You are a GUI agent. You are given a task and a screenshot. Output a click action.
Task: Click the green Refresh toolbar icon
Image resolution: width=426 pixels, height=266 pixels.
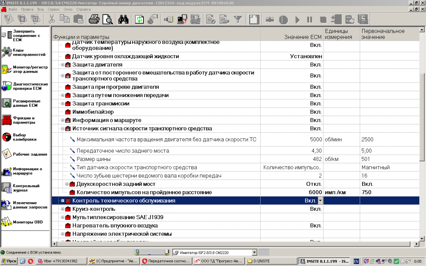139,20
